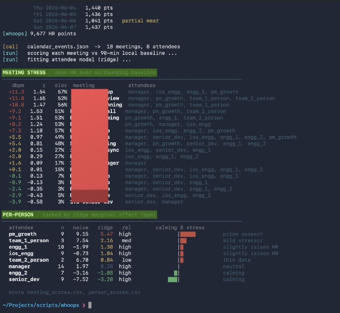This screenshot has width=340, height=313.
Task: Click the [cal] log tag
Action: 10,47
